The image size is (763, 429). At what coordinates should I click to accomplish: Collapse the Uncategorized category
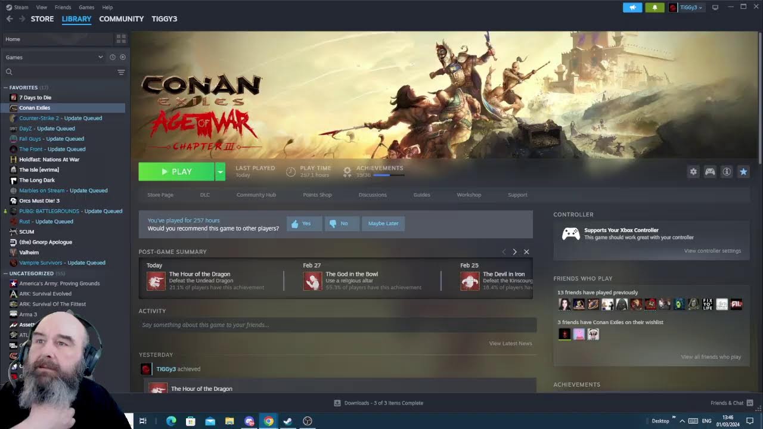point(6,273)
